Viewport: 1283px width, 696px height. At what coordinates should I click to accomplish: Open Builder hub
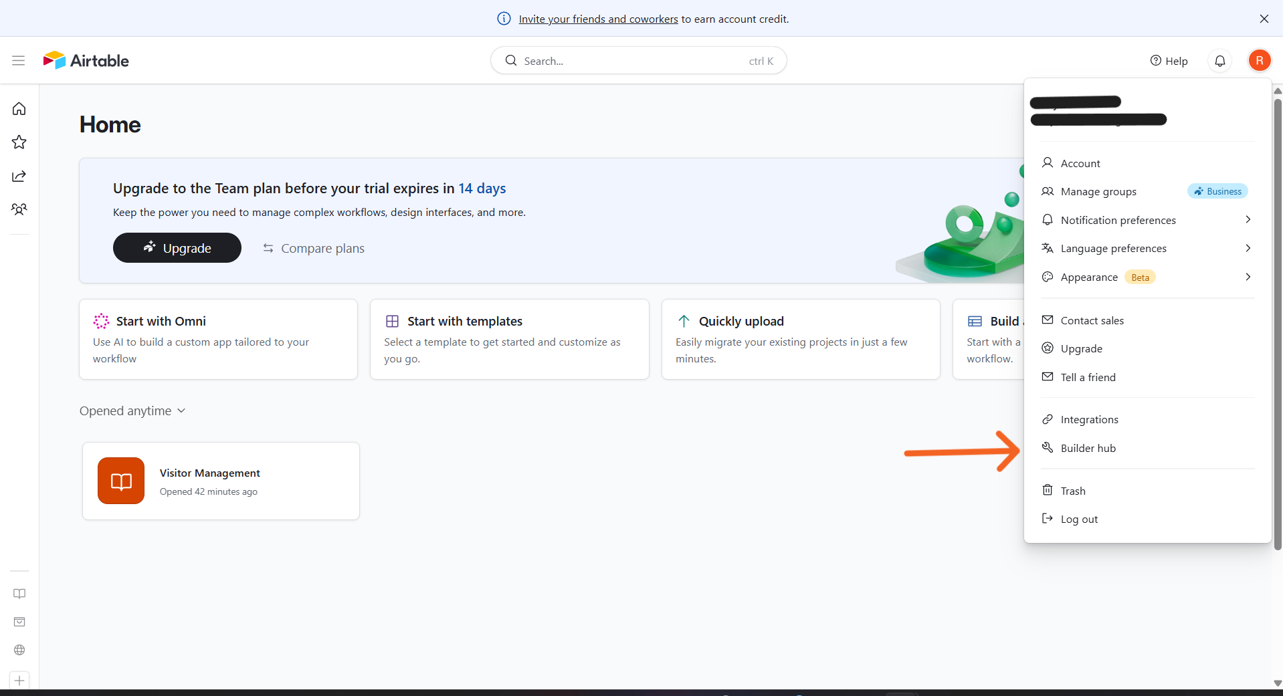point(1147,448)
